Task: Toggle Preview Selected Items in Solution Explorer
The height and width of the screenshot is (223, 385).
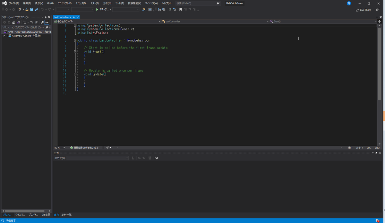Action: 47,22
